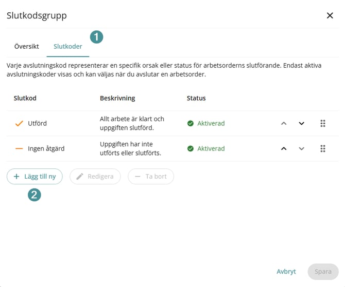Viewport: 345px width, 287px height.
Task: Switch to the Översikt tab
Action: pos(27,47)
